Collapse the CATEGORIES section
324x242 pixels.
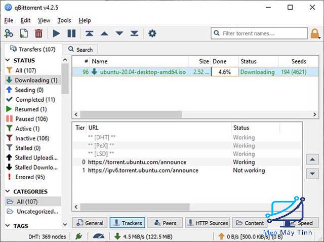(8, 191)
